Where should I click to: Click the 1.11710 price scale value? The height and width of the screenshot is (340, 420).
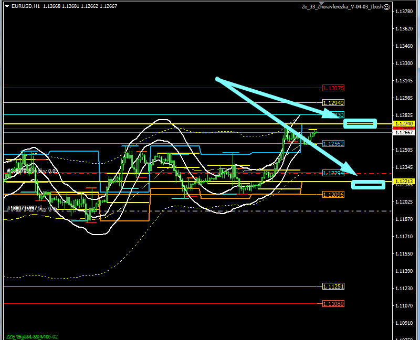(404, 237)
